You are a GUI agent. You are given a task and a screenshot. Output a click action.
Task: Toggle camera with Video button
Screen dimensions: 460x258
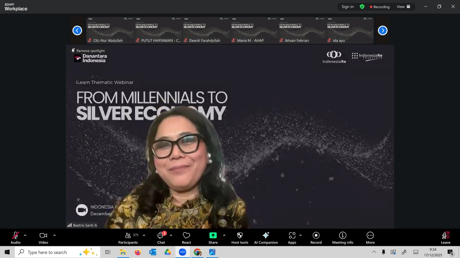coord(43,238)
